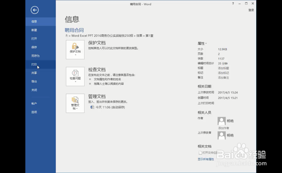Open the 保护文档 (Protect Document) icon
Image resolution: width=282 pixels, height=173 pixels.
[75, 48]
